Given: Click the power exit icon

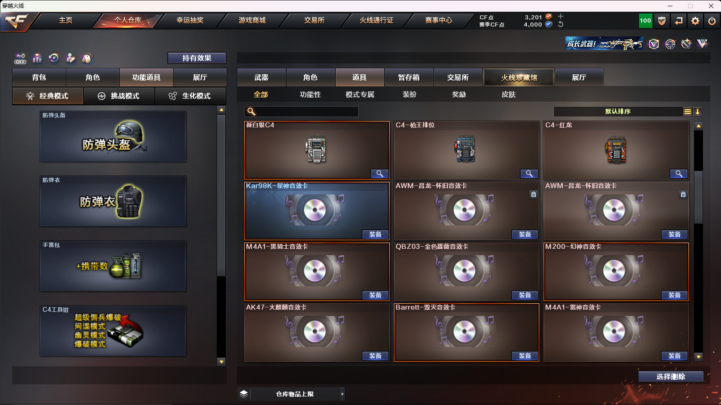Looking at the screenshot, I should (x=712, y=21).
